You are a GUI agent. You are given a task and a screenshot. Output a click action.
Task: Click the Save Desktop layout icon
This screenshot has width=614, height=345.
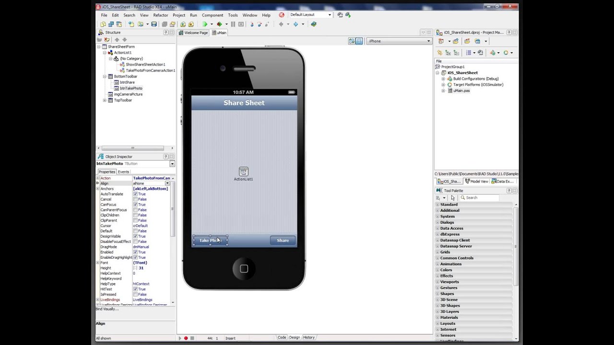(340, 15)
